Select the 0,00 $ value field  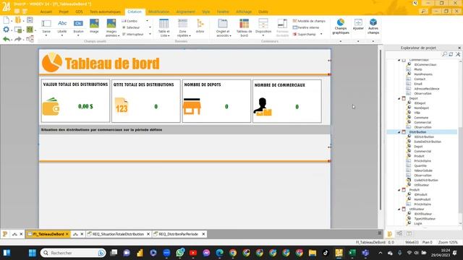[x=85, y=106]
